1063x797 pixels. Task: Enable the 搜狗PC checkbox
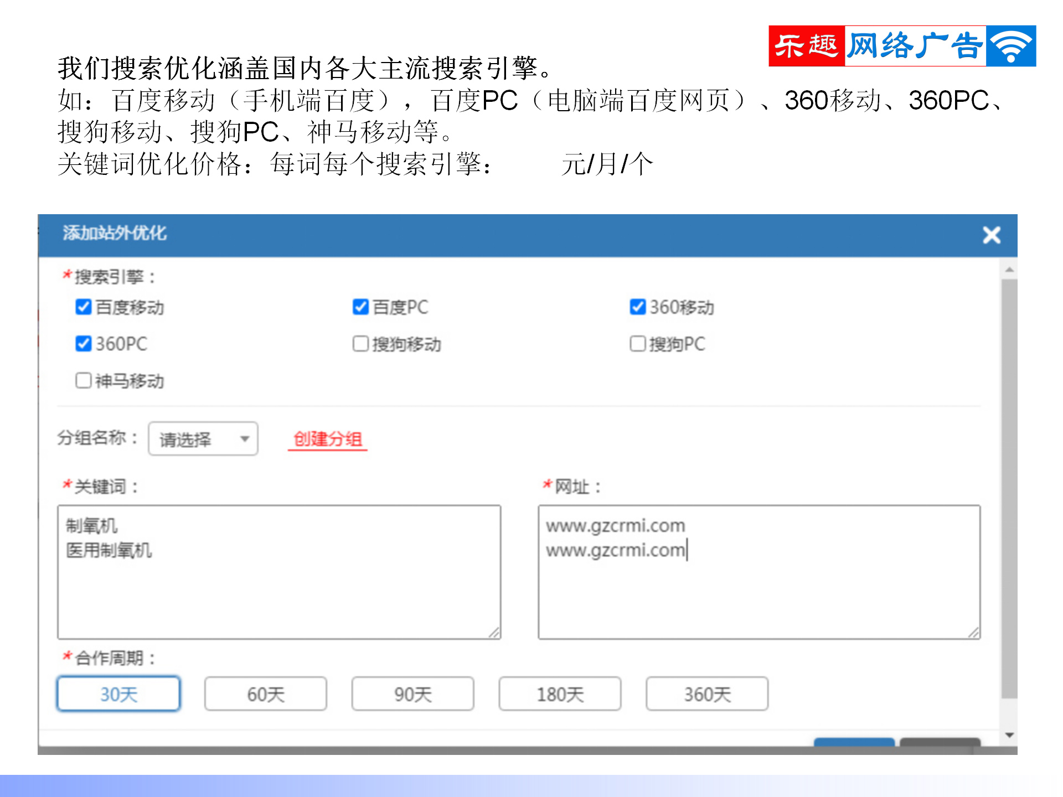coord(638,344)
